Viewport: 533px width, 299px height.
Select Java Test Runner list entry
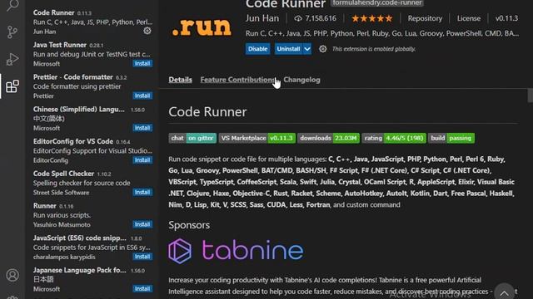(92, 54)
